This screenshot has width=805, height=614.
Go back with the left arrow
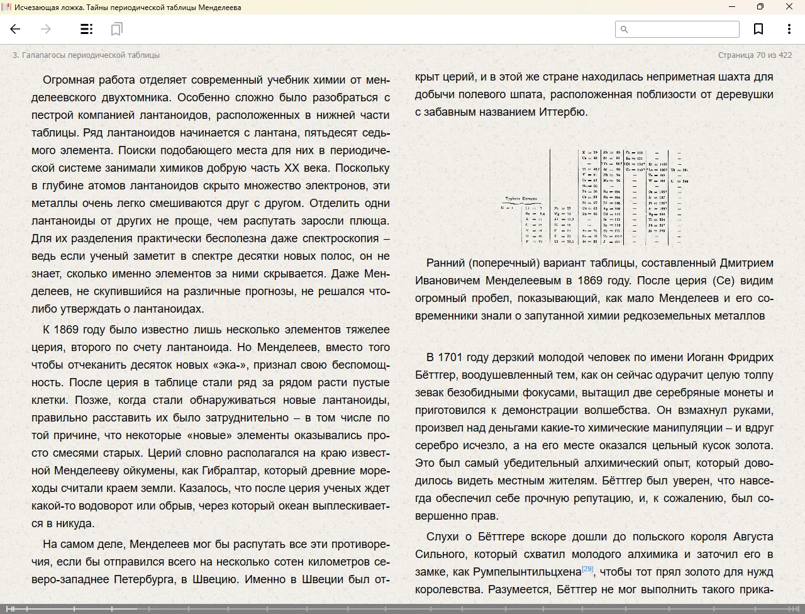point(16,29)
